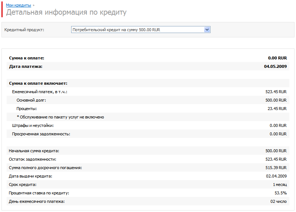296x212 pixels.
Task: Click the 'Остаток задолженности:' value 523.45 RUR
Action: point(276,159)
